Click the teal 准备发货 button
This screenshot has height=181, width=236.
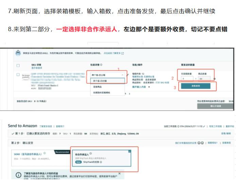tap(196, 86)
